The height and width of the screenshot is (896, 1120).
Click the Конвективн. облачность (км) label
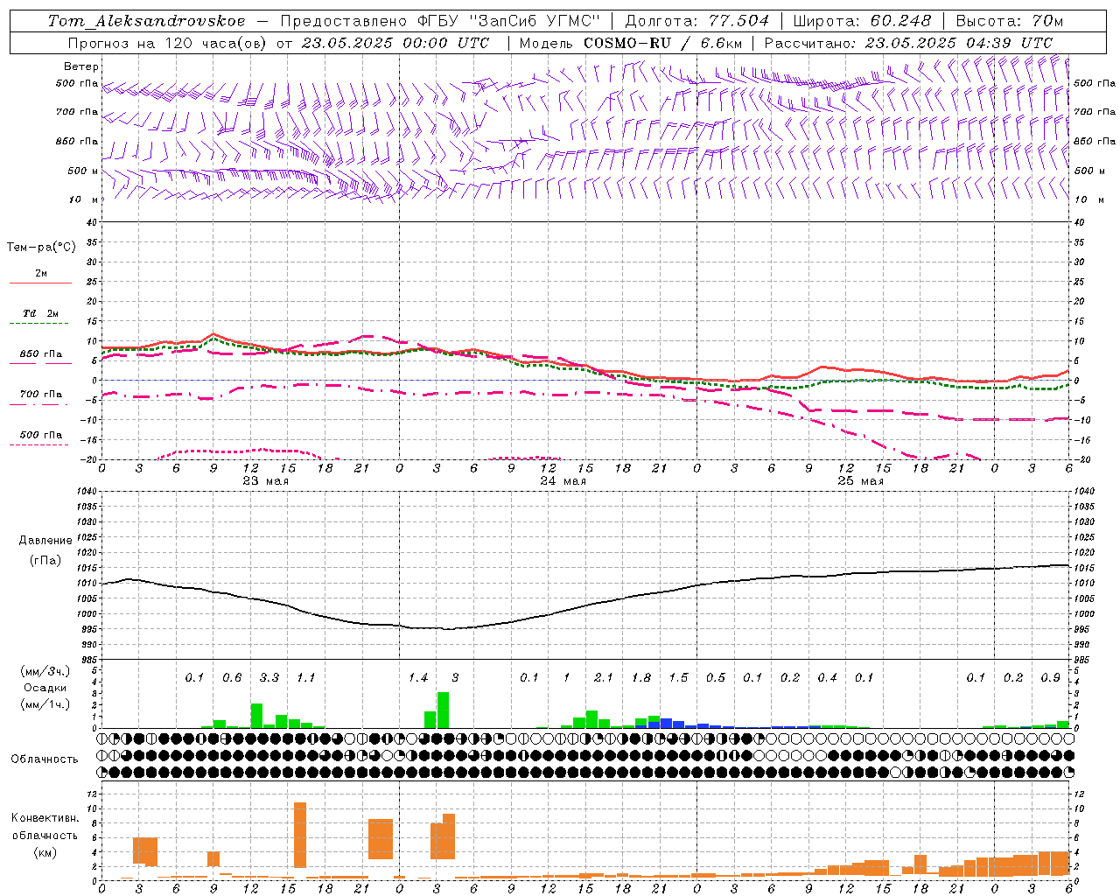click(x=45, y=835)
